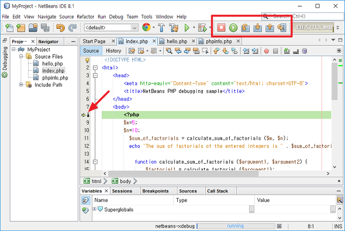Click the Debug Project icon

(x=202, y=27)
